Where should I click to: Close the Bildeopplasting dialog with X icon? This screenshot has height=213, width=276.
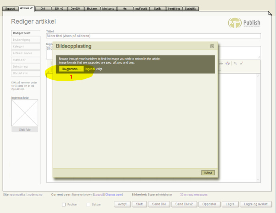click(212, 46)
